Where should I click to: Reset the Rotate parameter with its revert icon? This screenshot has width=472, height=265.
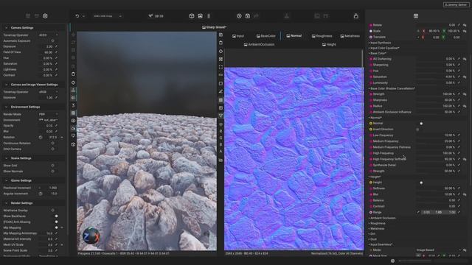click(x=465, y=25)
